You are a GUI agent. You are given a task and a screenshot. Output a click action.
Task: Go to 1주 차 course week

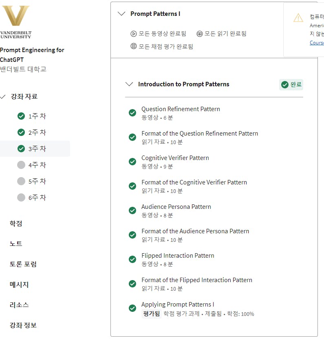(37, 116)
